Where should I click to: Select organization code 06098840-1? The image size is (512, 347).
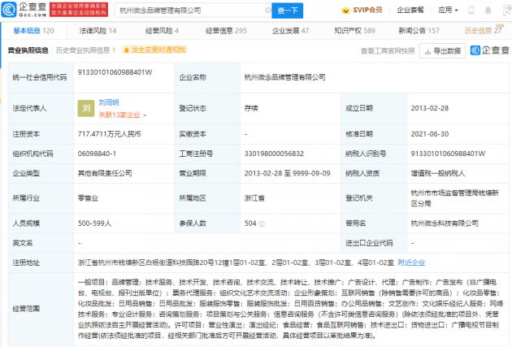pyautogui.click(x=97, y=154)
